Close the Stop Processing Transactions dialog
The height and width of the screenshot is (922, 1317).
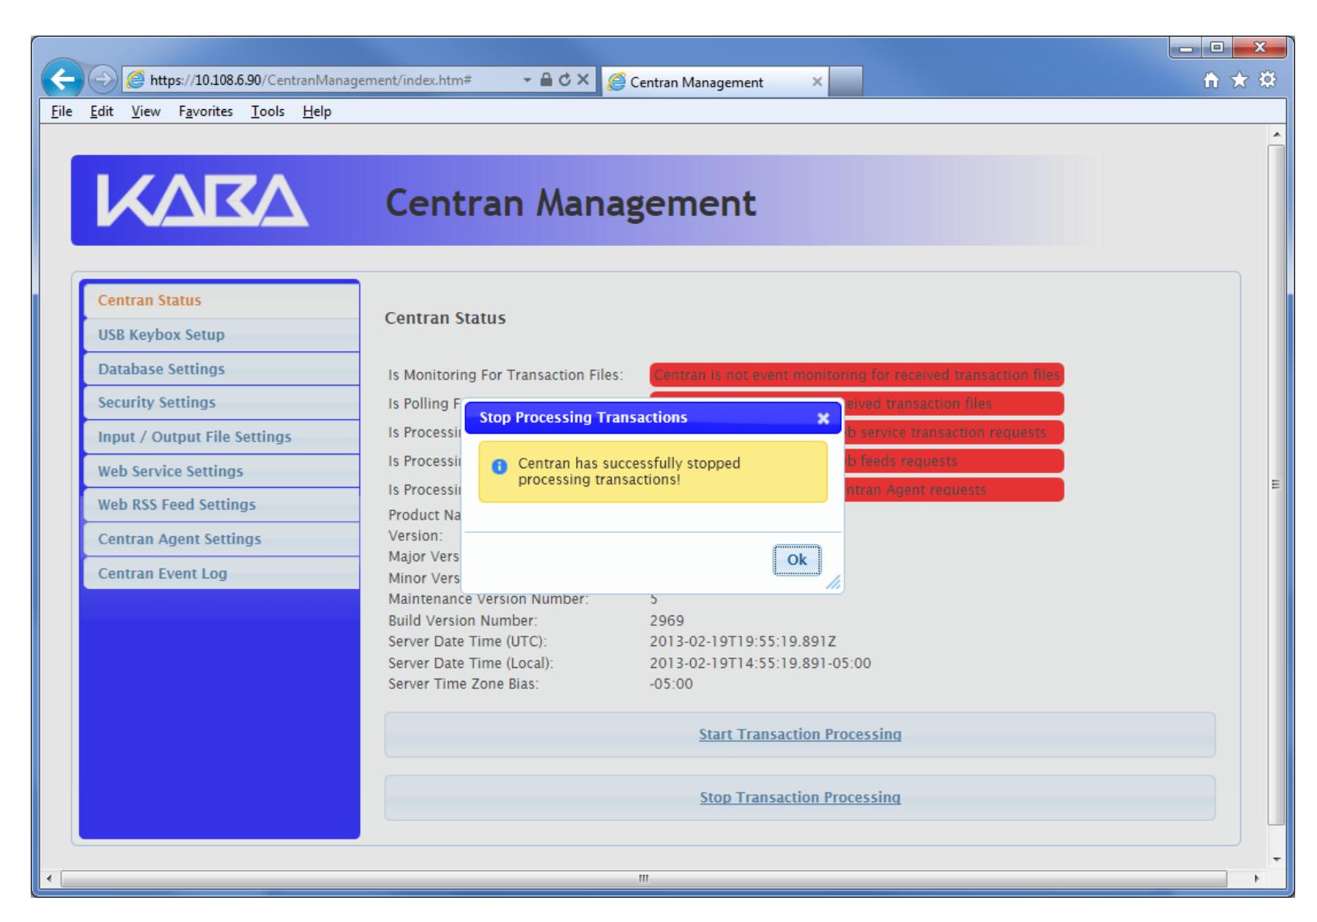click(823, 418)
